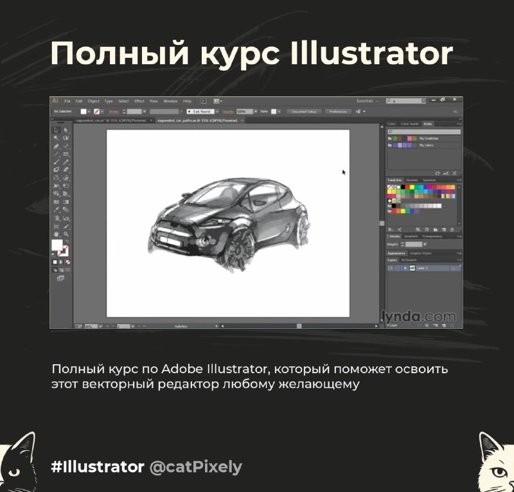The image size is (514, 492).
Task: Open the orange Opacity link in control bar
Action: coord(228,112)
